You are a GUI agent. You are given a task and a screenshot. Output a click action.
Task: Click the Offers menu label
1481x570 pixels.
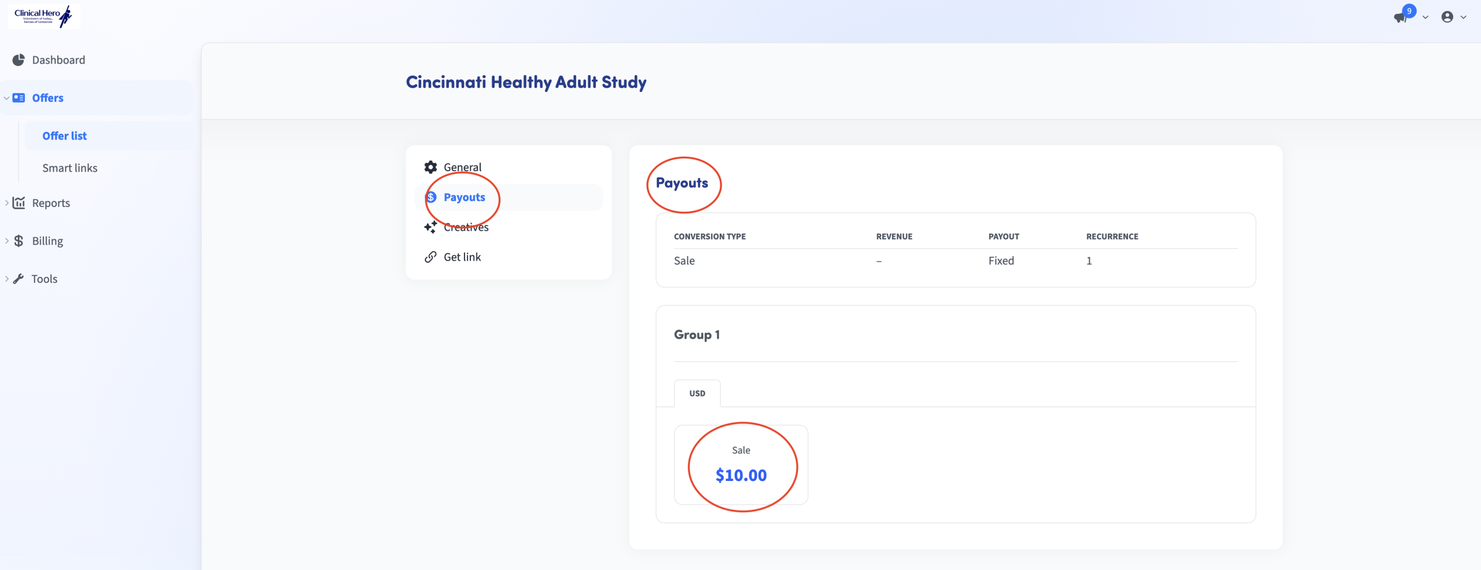pyautogui.click(x=47, y=98)
